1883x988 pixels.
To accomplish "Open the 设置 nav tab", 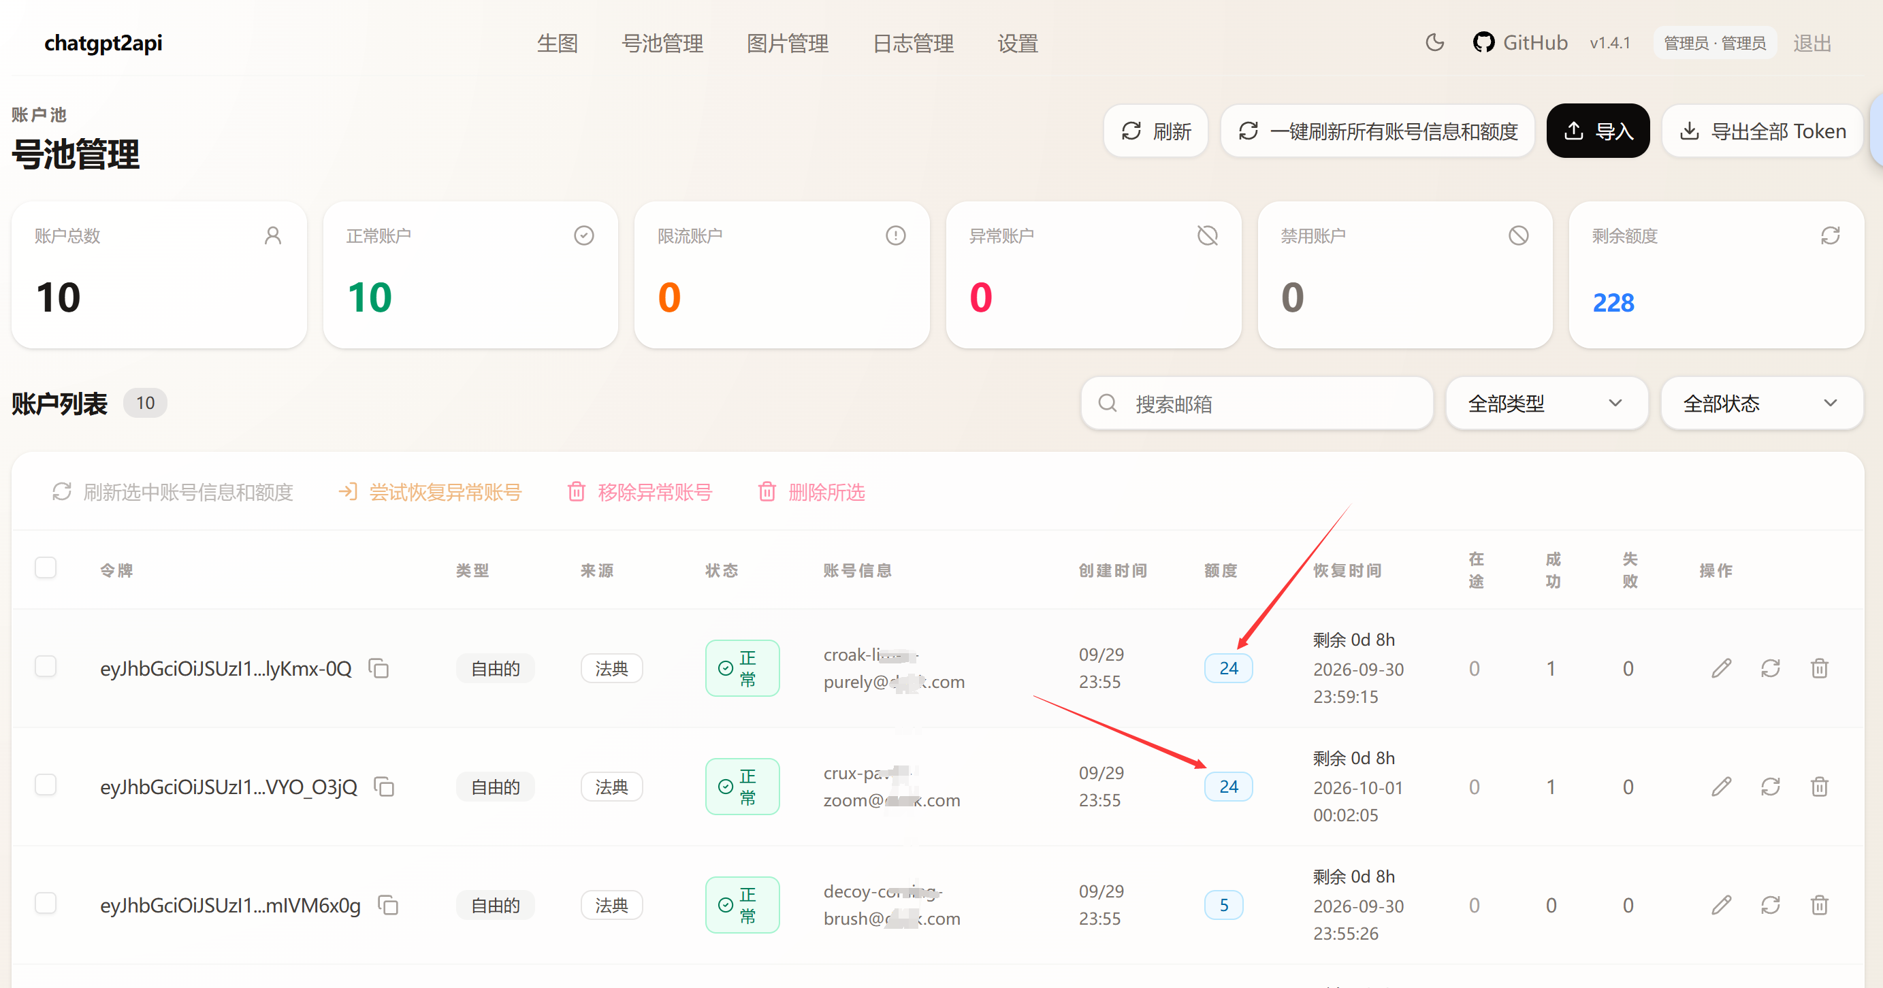I will [1018, 43].
